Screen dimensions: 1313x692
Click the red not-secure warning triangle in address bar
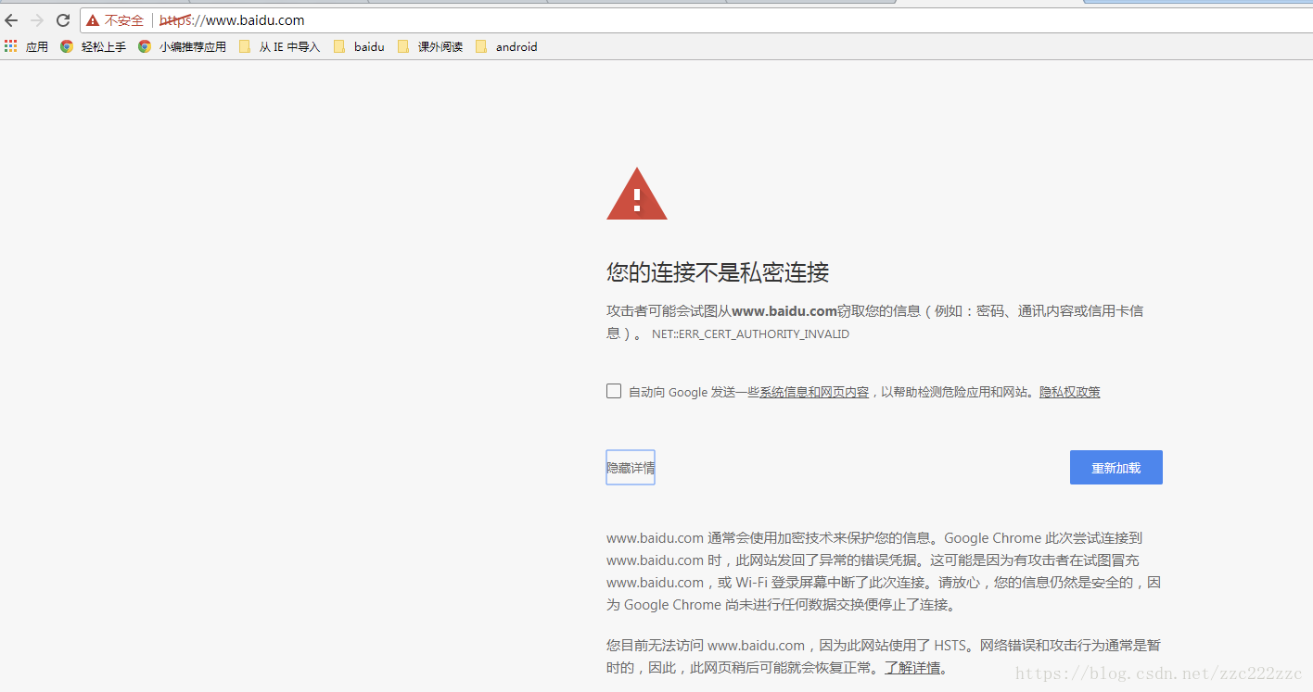pos(93,20)
